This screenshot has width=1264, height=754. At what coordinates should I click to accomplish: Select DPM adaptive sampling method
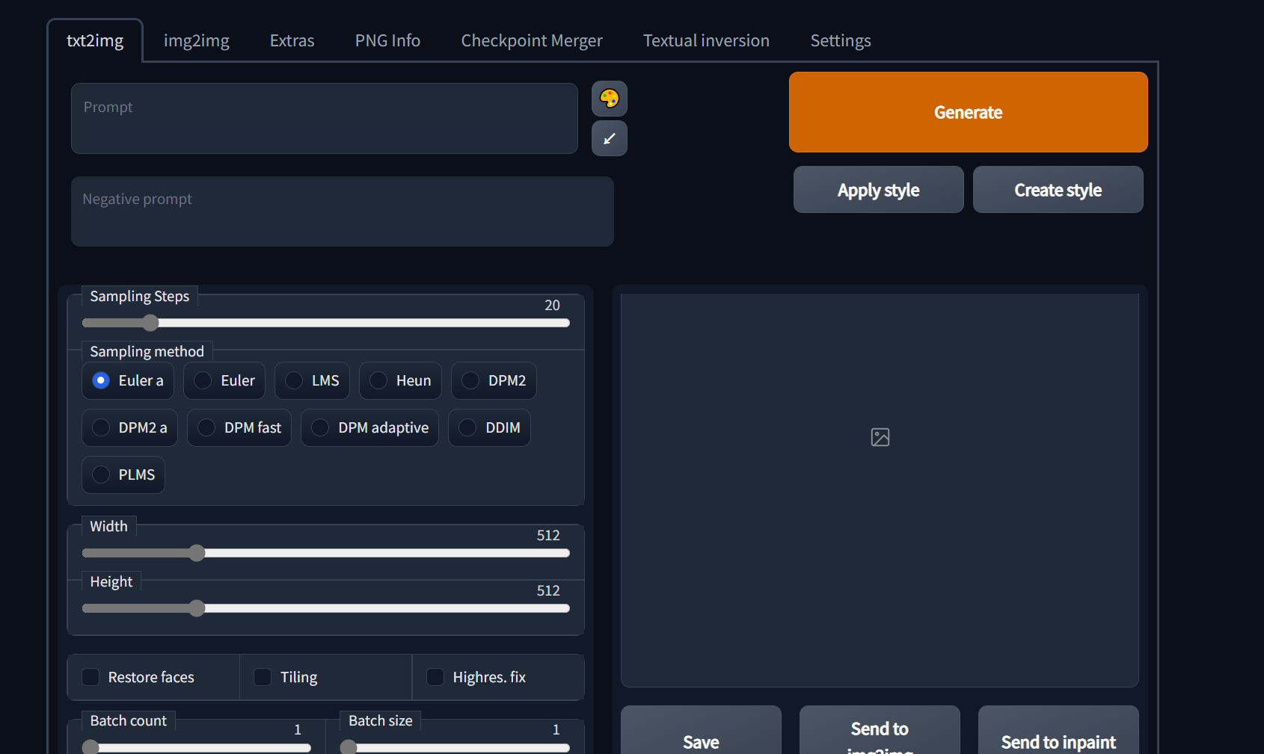click(320, 427)
